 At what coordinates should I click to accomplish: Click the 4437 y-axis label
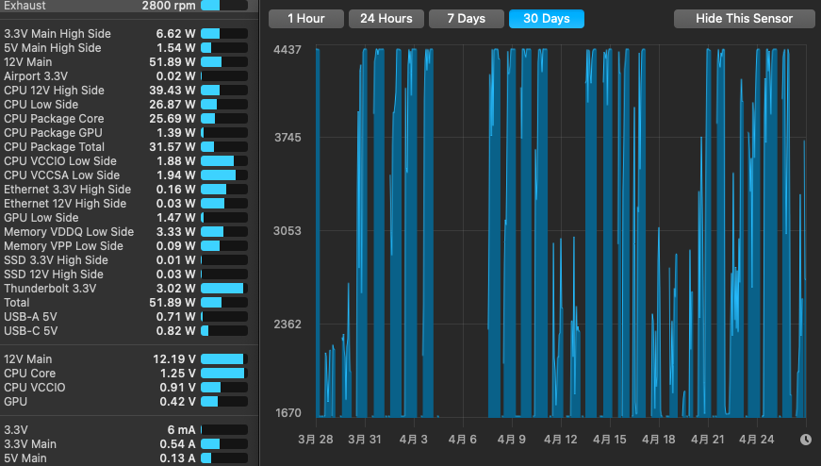coord(287,50)
